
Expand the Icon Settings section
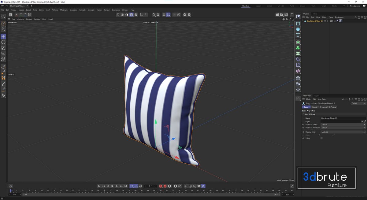pos(310,114)
